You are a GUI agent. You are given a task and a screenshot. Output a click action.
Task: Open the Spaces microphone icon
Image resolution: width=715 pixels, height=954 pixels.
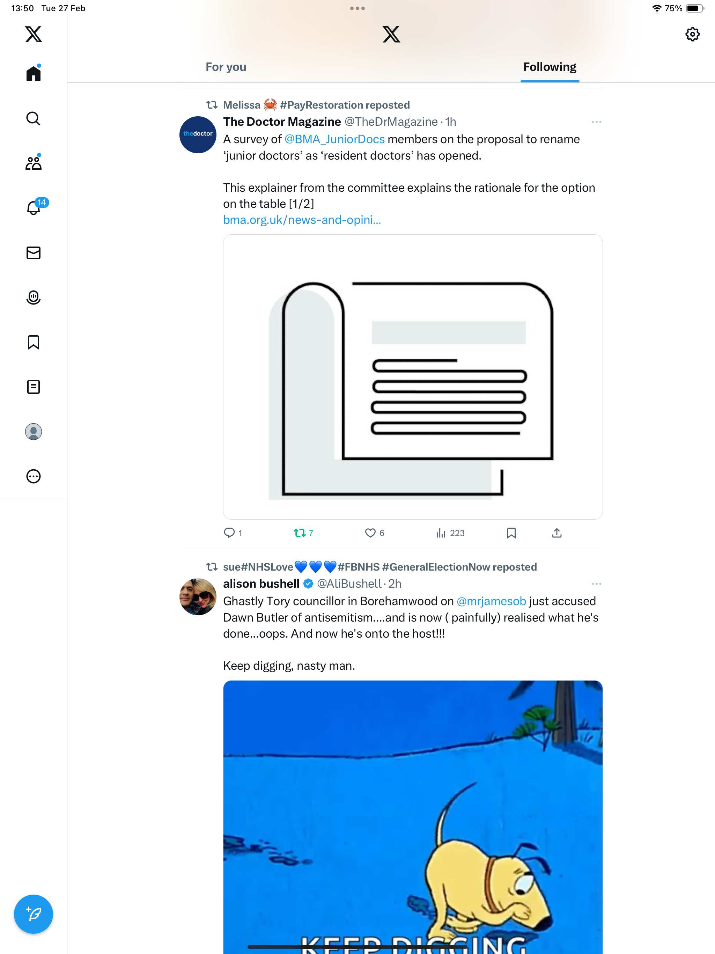pos(33,298)
